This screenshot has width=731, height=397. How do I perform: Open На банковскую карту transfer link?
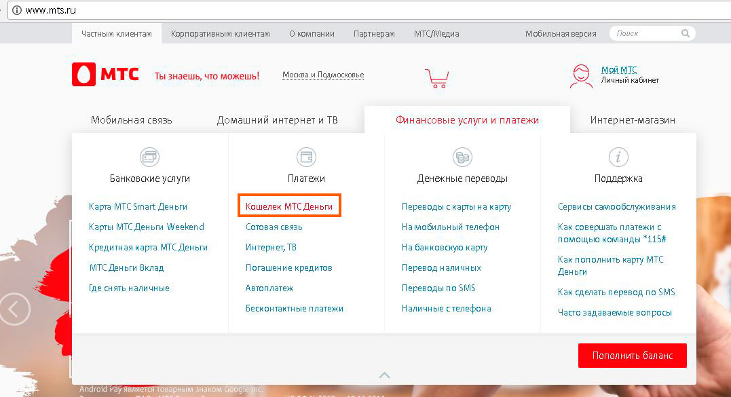[x=445, y=248]
